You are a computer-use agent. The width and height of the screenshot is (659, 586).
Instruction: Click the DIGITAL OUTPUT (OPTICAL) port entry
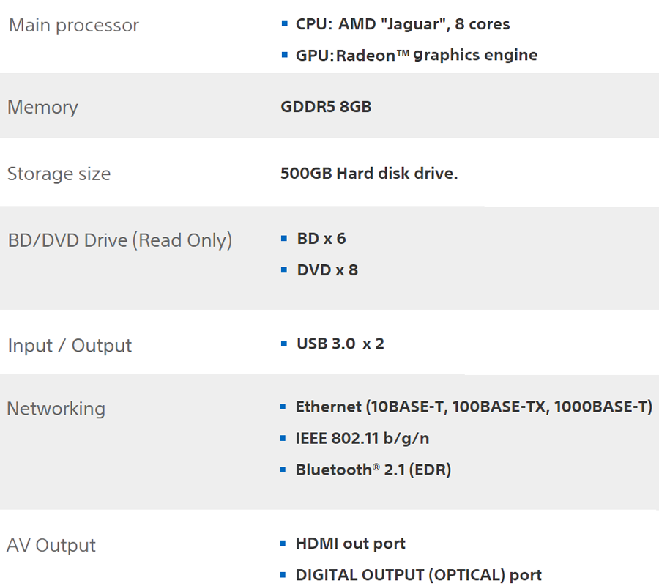point(419,575)
